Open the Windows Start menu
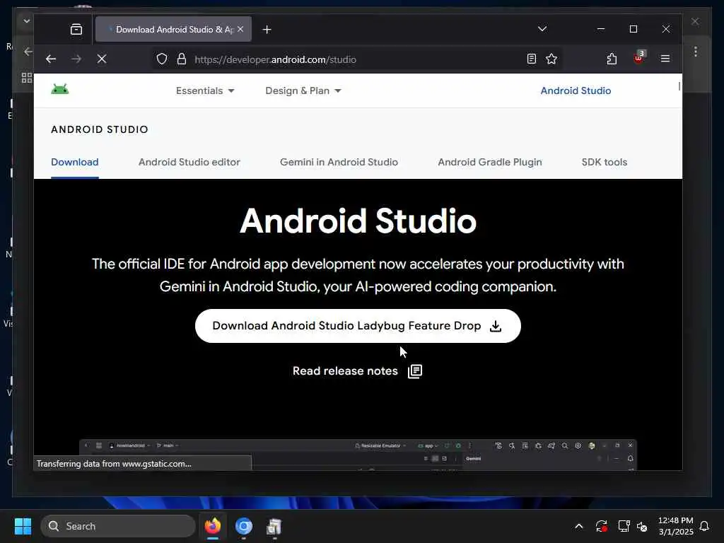 (x=23, y=526)
